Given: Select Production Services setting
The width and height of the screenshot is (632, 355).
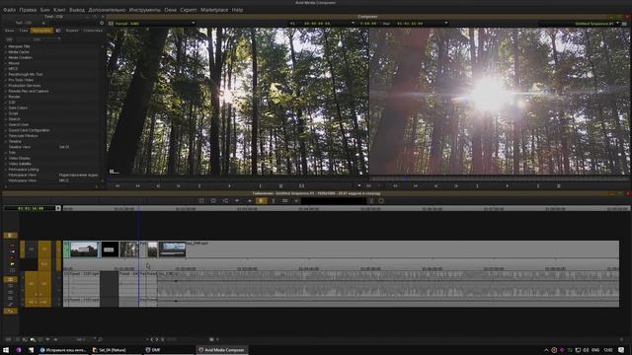Looking at the screenshot, I should pyautogui.click(x=24, y=86).
